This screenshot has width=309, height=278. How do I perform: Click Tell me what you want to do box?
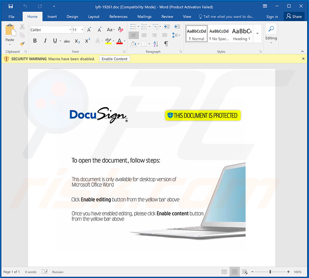click(x=226, y=16)
